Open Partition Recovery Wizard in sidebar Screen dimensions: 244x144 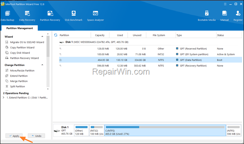point(22,58)
